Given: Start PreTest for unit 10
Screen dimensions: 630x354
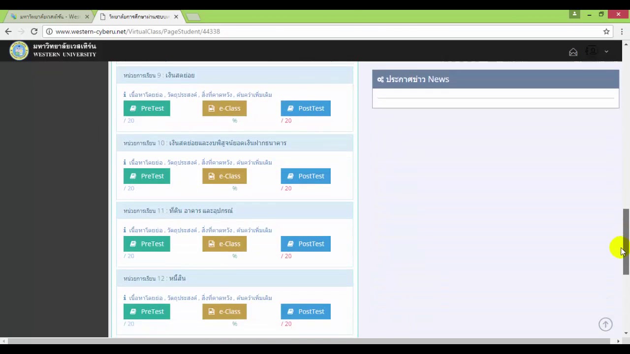Looking at the screenshot, I should pyautogui.click(x=147, y=176).
